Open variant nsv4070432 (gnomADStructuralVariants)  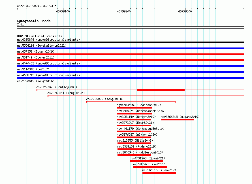[48, 63]
